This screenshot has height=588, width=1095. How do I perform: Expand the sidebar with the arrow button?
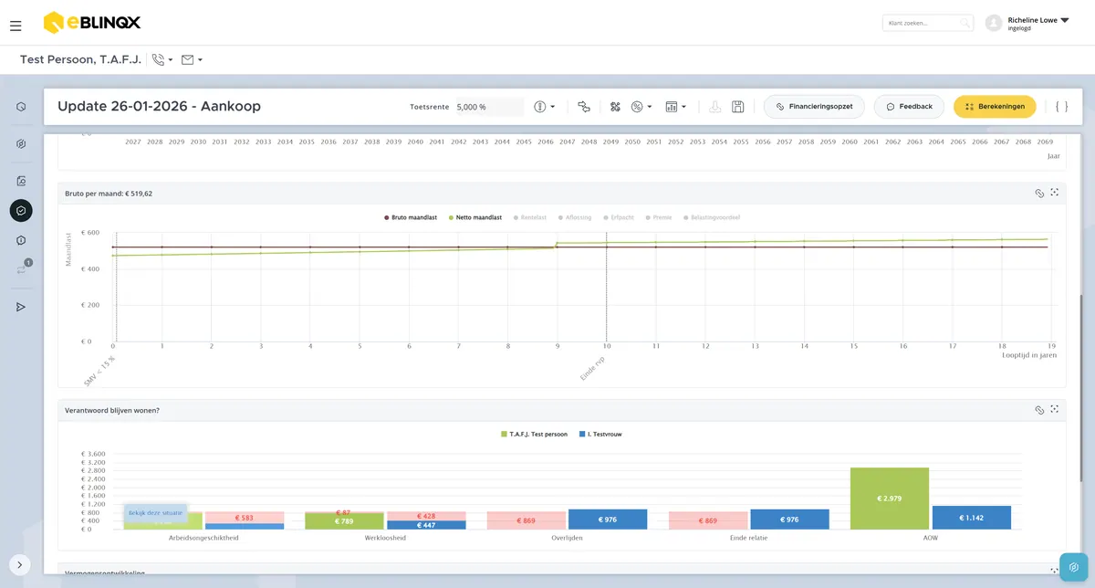(x=20, y=565)
